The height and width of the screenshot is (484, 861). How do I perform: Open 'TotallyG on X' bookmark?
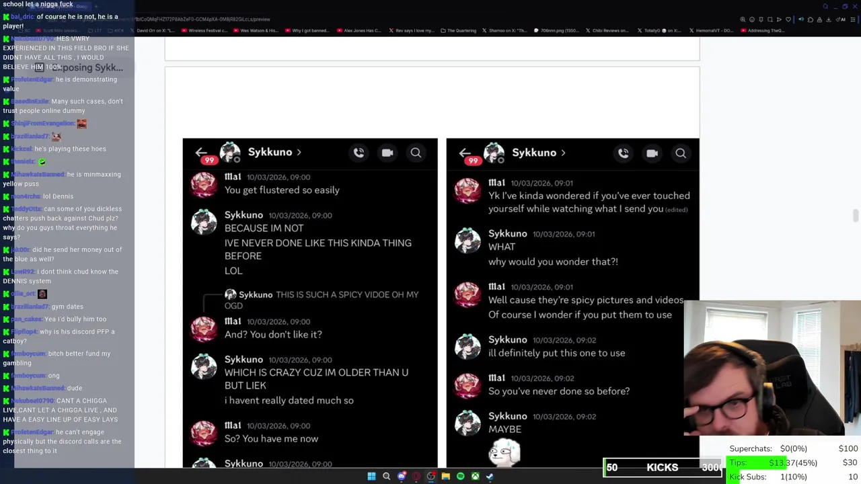pyautogui.click(x=659, y=30)
